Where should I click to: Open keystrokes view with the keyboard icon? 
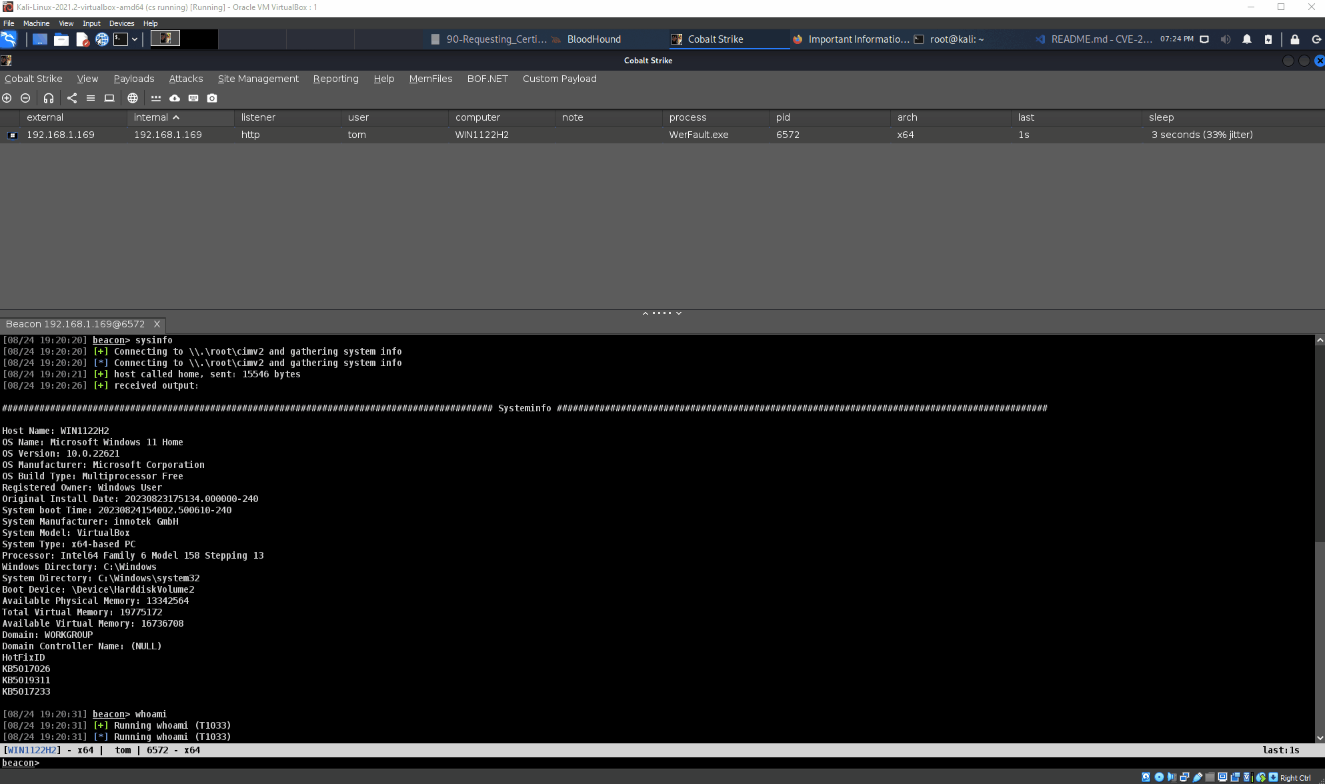coord(193,98)
